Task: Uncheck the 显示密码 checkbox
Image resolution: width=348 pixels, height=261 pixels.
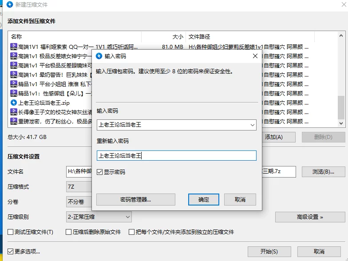Action: click(x=99, y=172)
